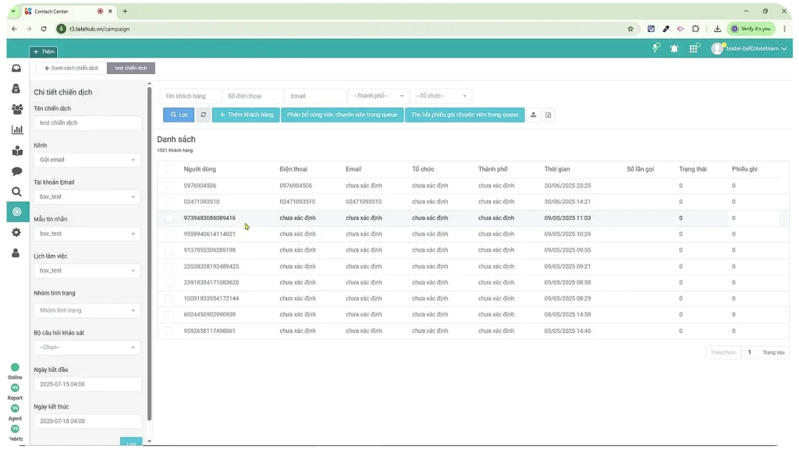Open the gear settings icon in the sidebar
Viewport: 799px width, 449px height.
coord(16,232)
